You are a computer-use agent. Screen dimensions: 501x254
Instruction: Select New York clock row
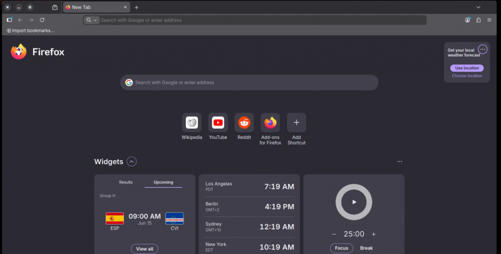pos(249,246)
